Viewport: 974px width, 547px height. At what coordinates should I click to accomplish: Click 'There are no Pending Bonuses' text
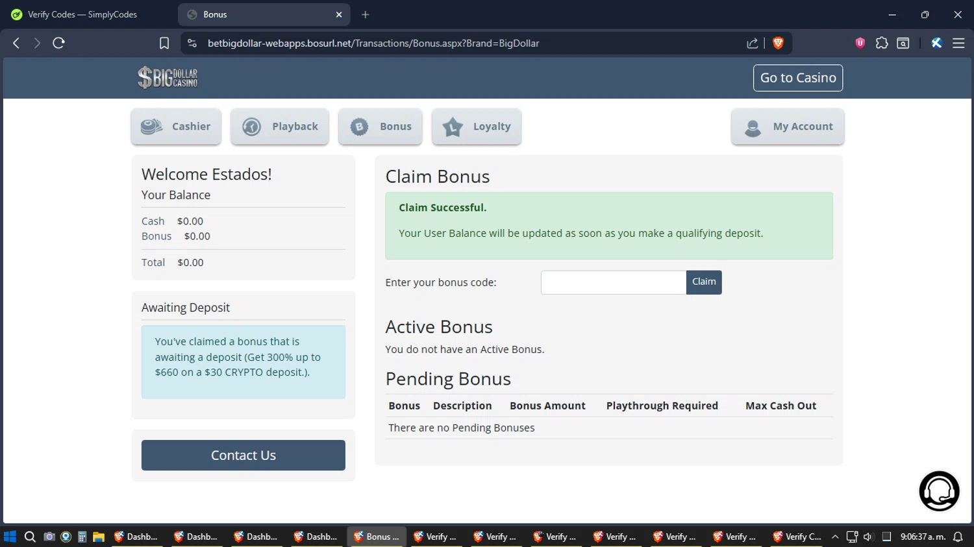coord(462,428)
